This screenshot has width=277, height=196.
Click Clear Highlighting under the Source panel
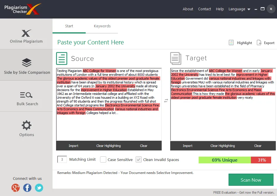click(109, 146)
